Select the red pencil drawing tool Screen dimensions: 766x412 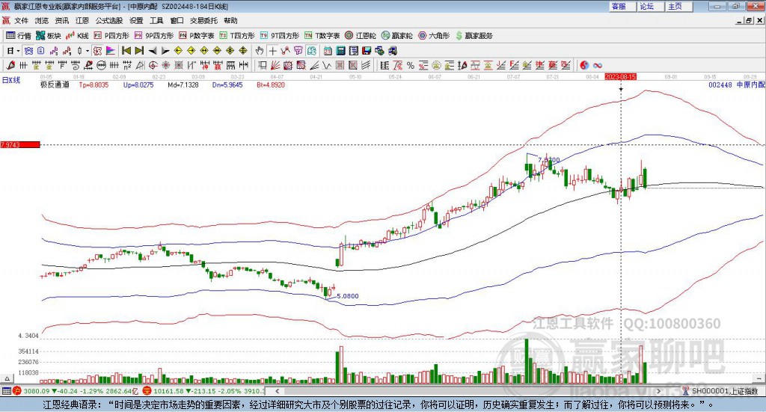pos(10,65)
